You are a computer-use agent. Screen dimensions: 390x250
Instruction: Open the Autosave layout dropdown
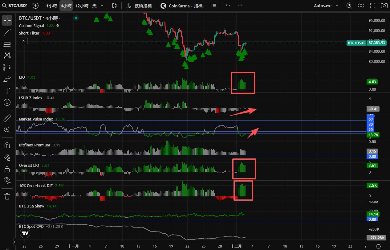click(326, 6)
